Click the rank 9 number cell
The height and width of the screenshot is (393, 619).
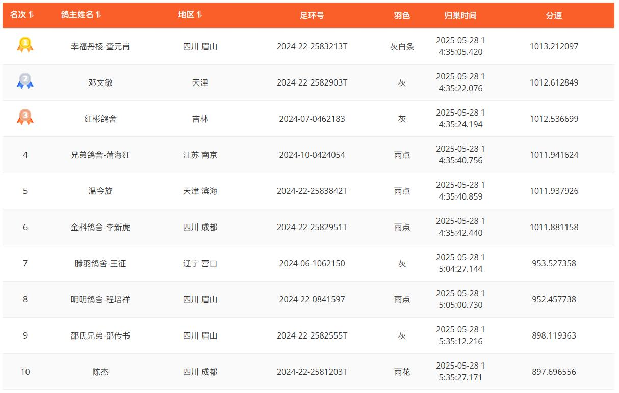click(x=25, y=335)
